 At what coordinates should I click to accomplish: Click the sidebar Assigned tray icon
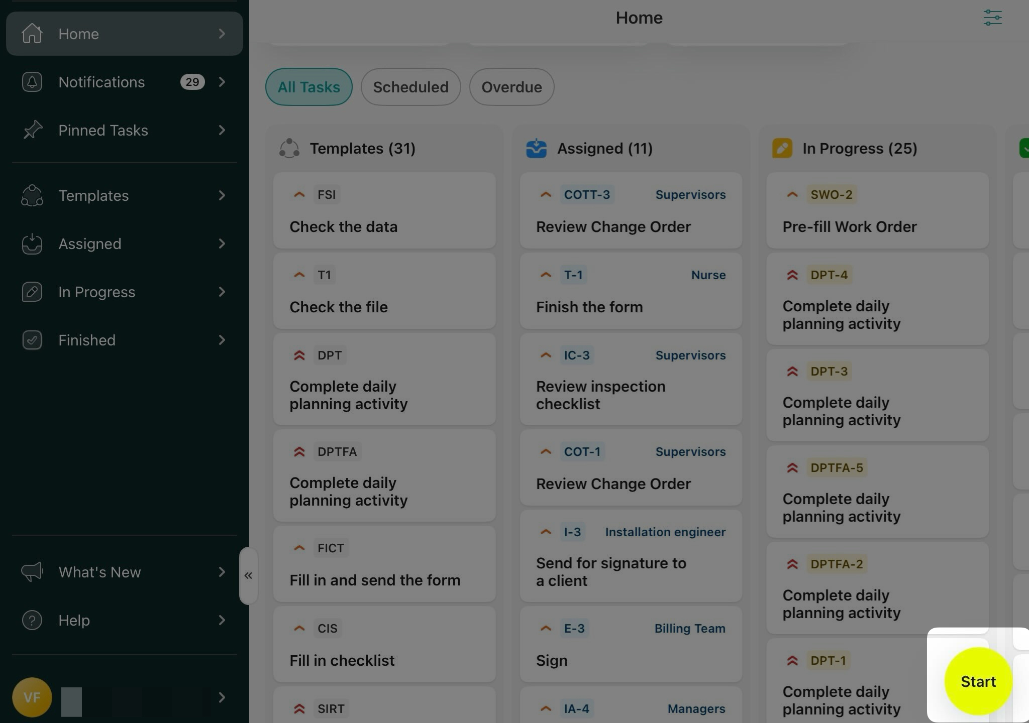click(32, 244)
